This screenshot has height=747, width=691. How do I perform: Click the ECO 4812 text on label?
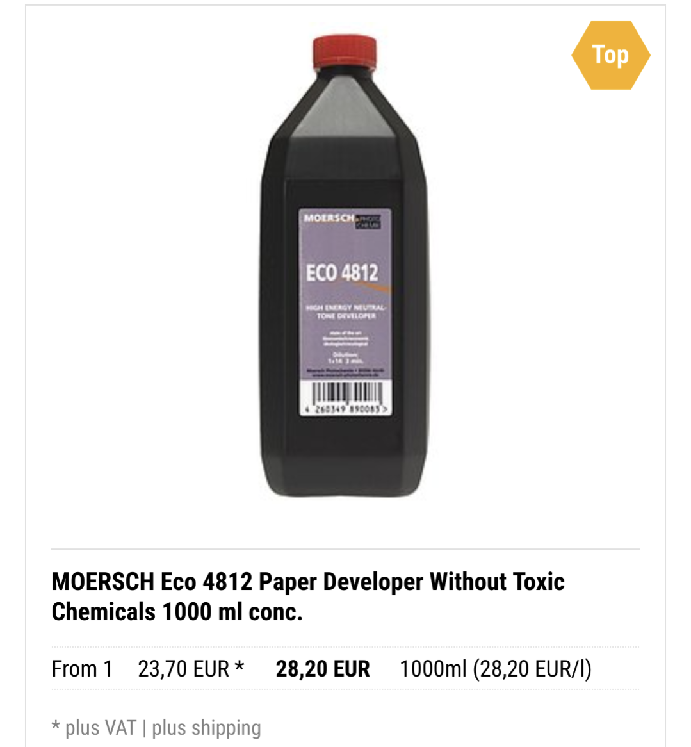click(x=342, y=272)
